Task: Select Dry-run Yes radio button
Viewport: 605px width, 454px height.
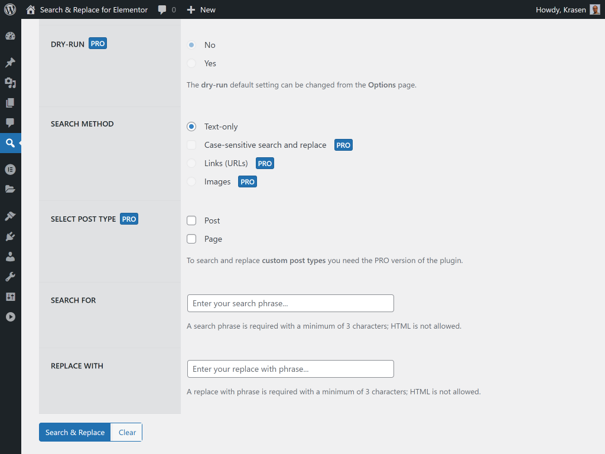Action: pos(191,63)
